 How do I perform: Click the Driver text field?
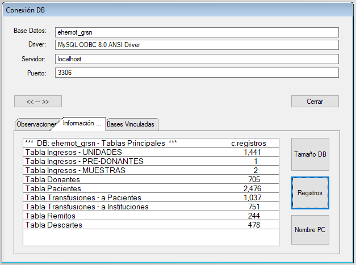pyautogui.click(x=196, y=45)
